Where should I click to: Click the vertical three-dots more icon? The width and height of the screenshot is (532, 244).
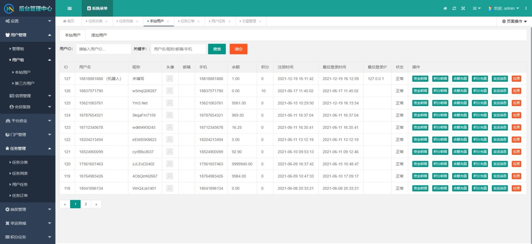pos(526,8)
